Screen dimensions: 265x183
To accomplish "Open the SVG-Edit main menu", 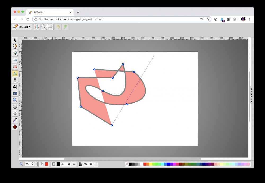I will pos(22,27).
